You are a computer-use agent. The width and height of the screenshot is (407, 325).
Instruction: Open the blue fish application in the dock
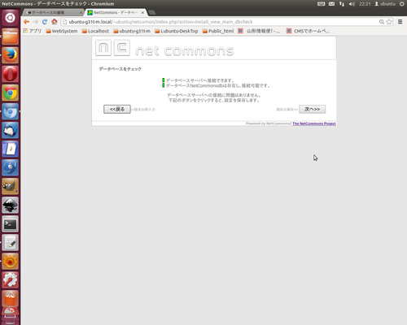click(x=11, y=167)
